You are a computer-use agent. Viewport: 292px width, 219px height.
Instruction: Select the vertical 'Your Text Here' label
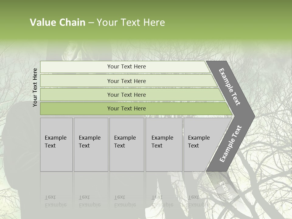(35, 88)
